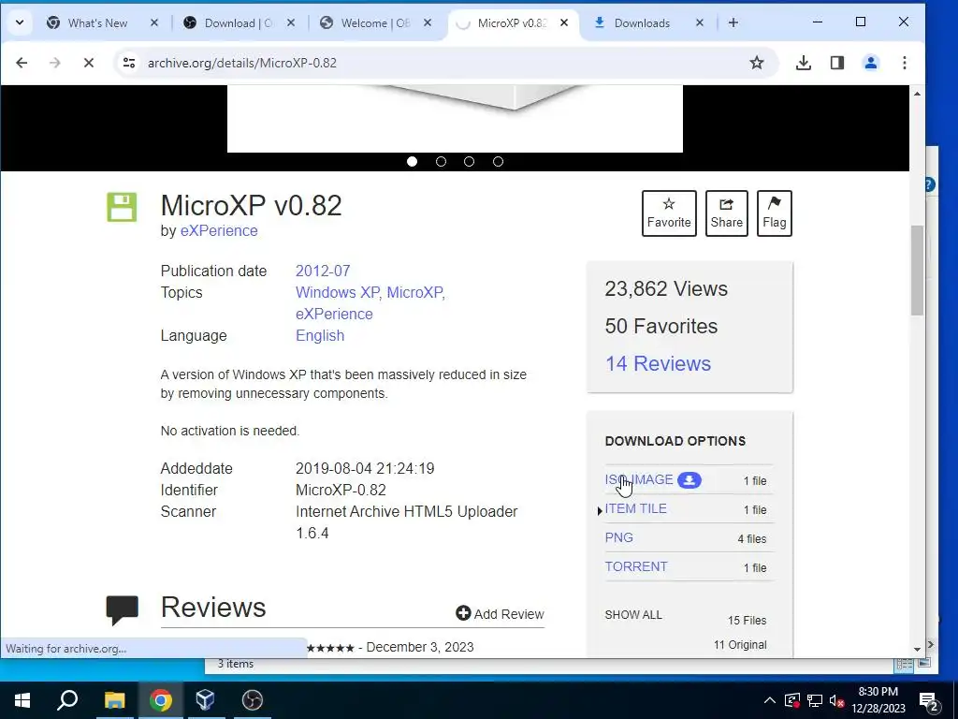958x719 pixels.
Task: Open the eXPerience author link
Action: [219, 230]
